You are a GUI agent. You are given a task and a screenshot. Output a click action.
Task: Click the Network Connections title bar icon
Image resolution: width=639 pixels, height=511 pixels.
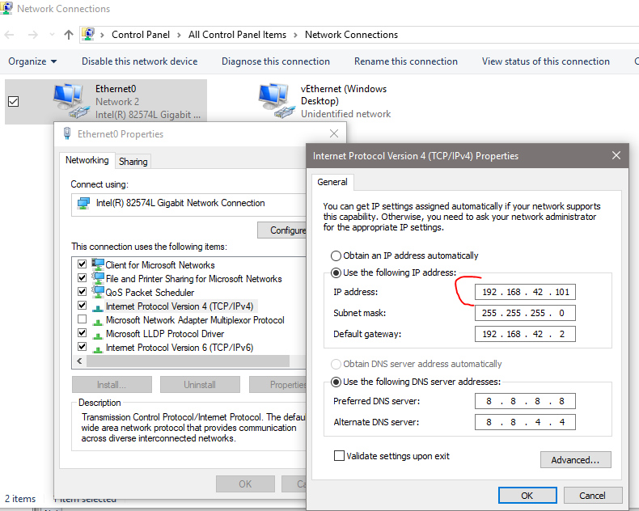[x=6, y=8]
